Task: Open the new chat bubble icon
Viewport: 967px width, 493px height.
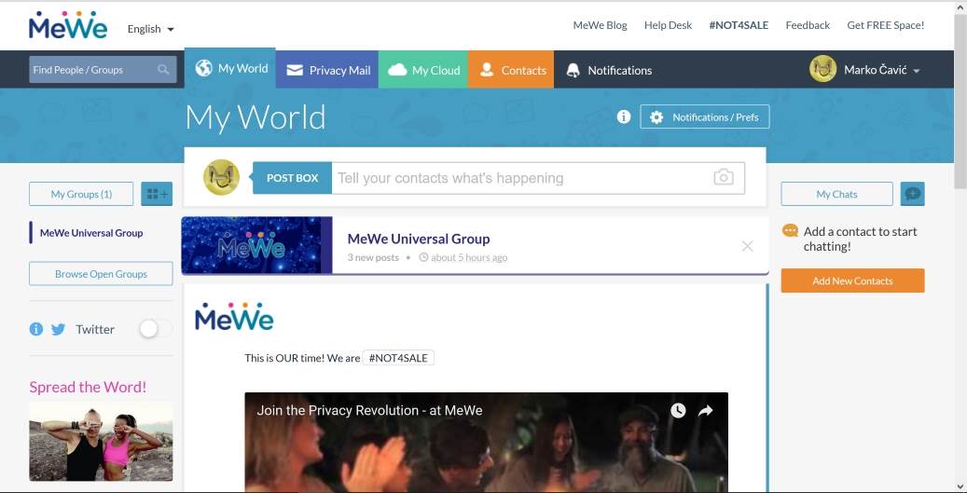Action: pos(913,194)
